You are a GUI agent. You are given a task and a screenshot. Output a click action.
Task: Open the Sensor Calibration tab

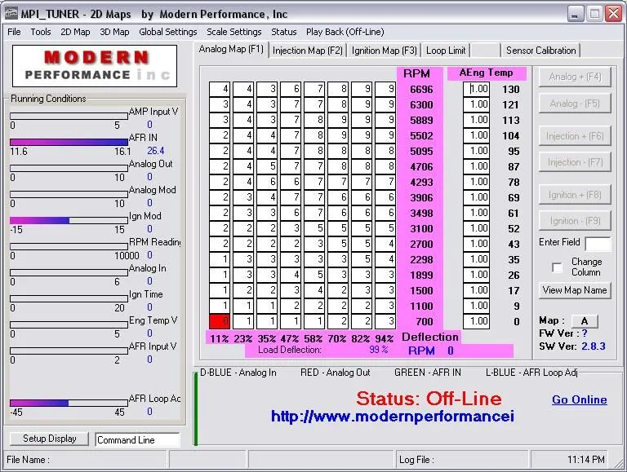pyautogui.click(x=540, y=51)
